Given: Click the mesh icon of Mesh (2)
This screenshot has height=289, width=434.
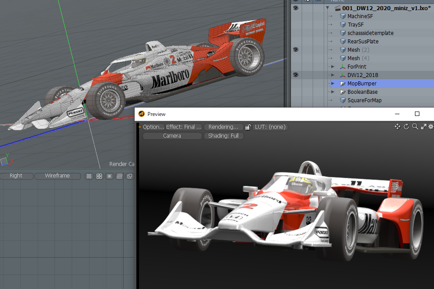Looking at the screenshot, I should [x=343, y=50].
